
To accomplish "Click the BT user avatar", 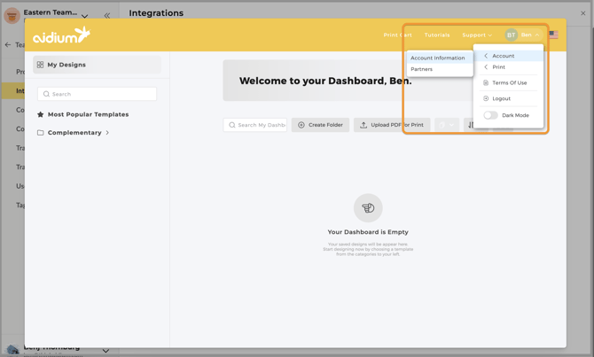I will point(512,35).
